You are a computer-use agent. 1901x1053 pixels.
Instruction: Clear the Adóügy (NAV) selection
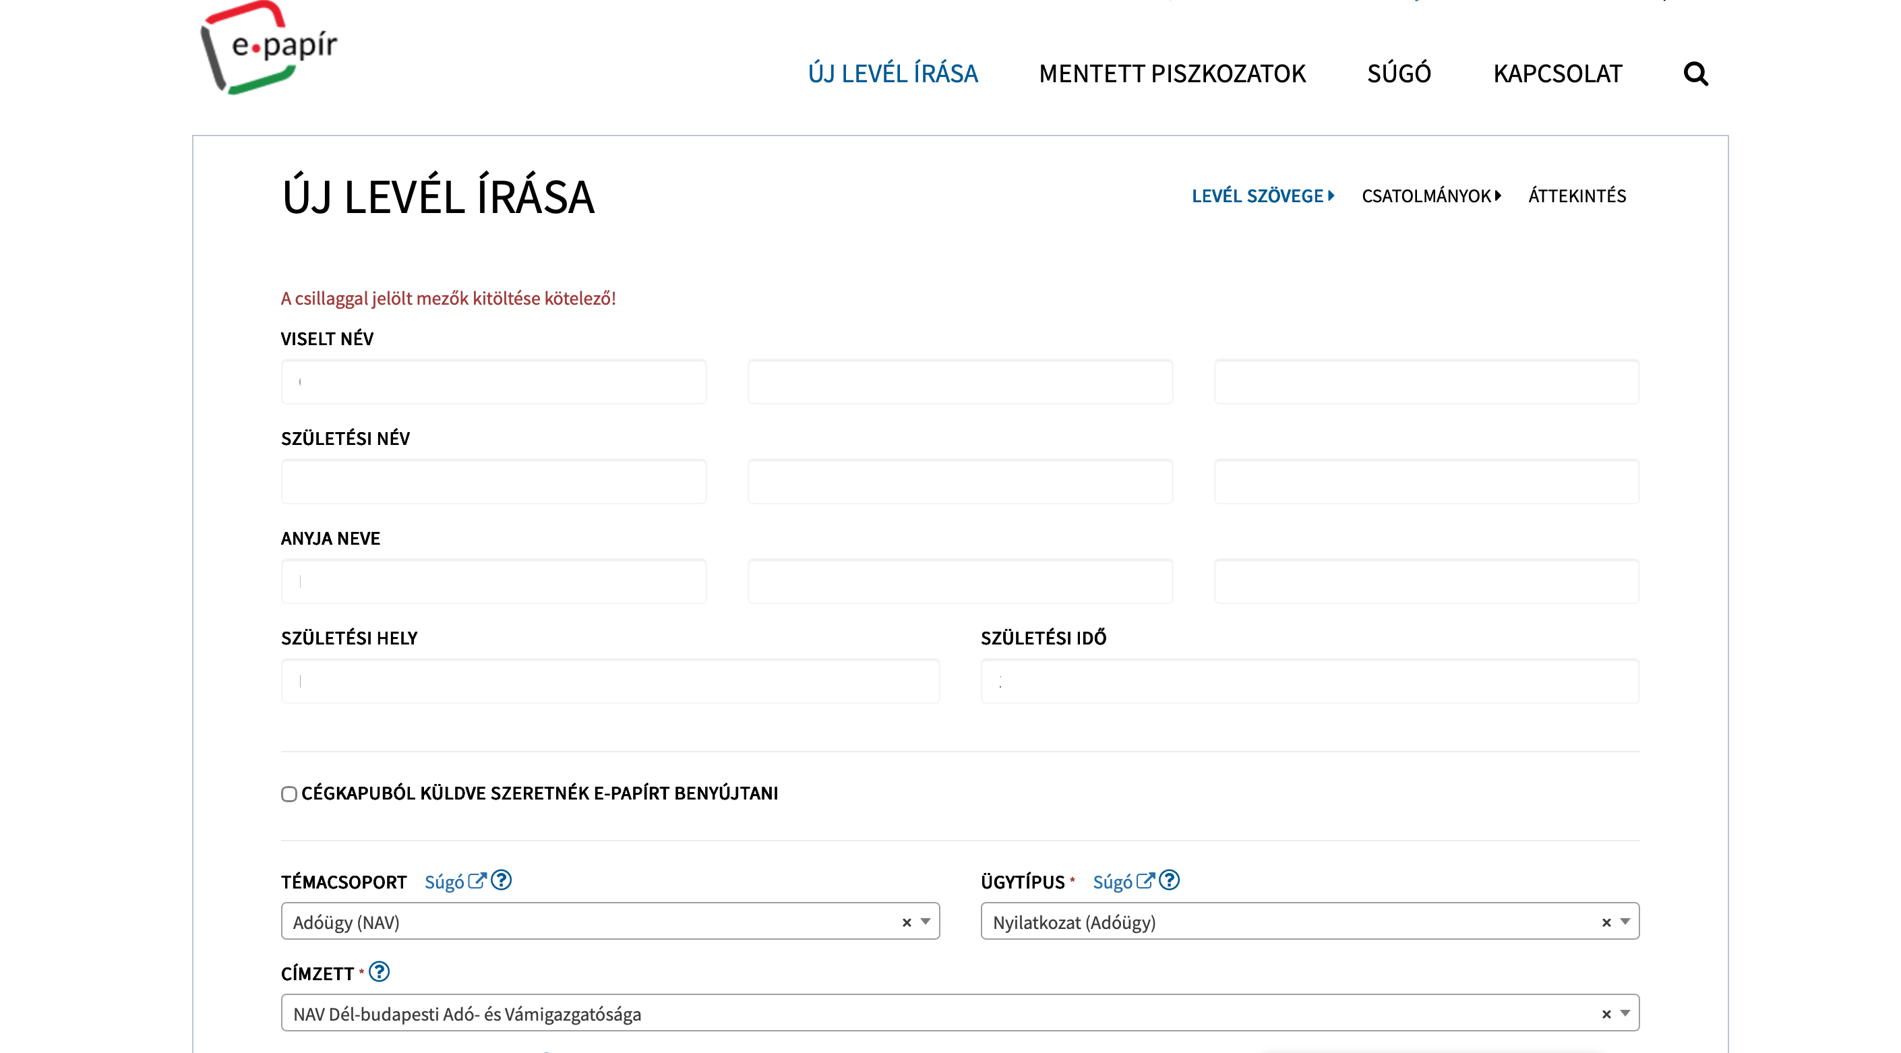coord(906,922)
